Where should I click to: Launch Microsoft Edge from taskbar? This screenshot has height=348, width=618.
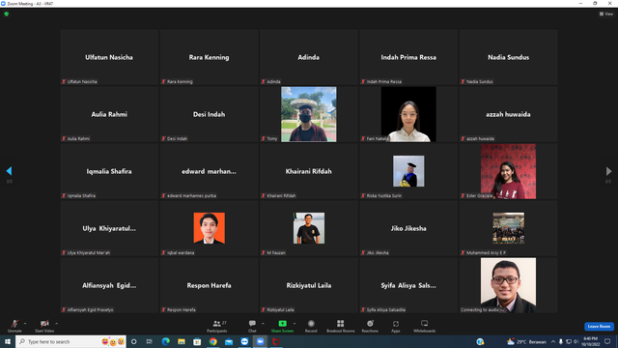165,341
